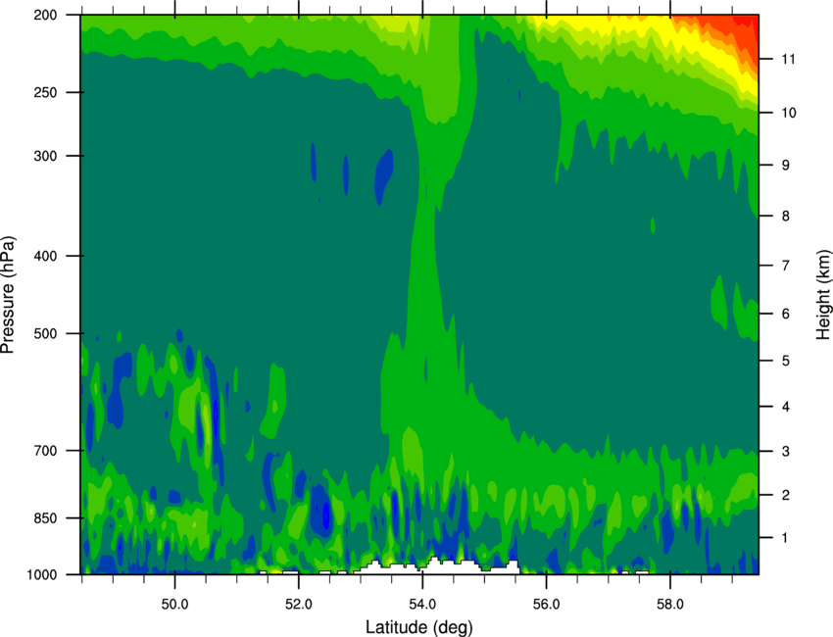
Task: Pick the 6 km height label
Action: 786,314
